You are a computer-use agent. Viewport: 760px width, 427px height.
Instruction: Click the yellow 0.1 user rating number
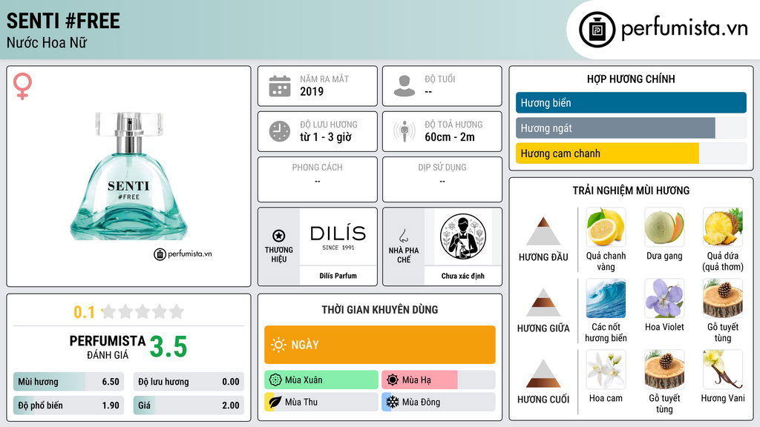coord(85,312)
